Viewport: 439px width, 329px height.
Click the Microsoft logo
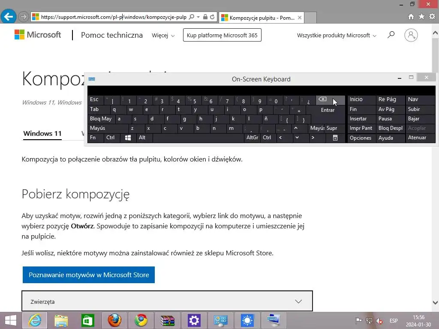click(x=38, y=35)
